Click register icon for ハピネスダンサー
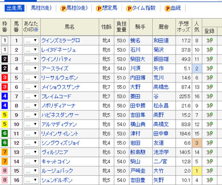This screenshot has width=222, height=185. point(210,115)
